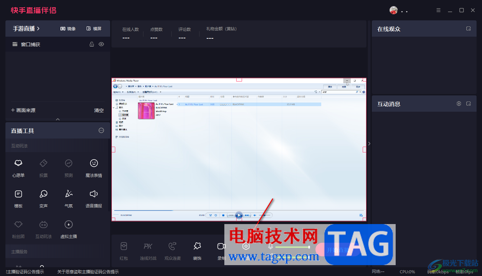Click the 录制 recording camera icon

point(222,246)
